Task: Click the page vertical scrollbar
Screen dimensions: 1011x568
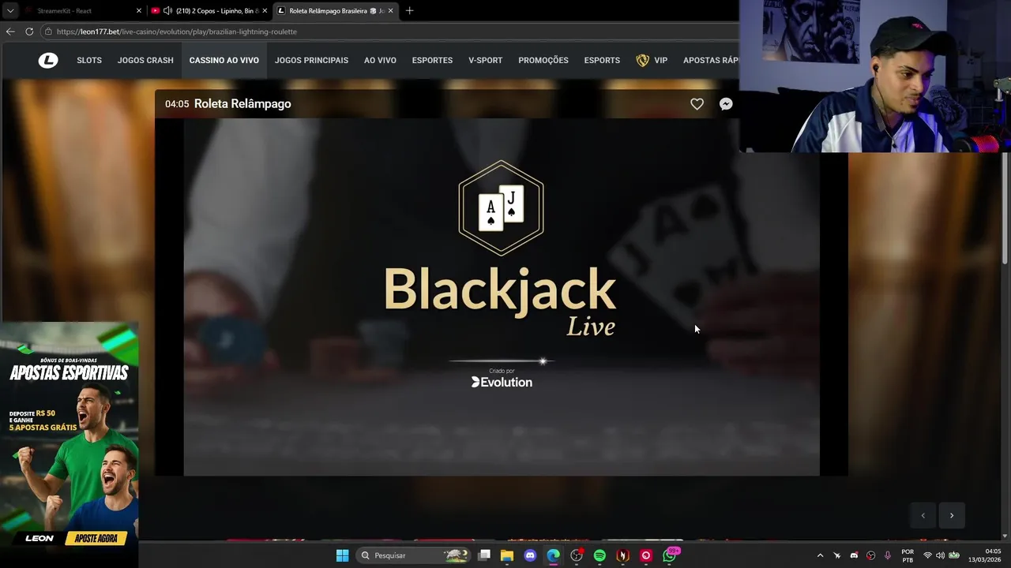Action: (1005, 209)
